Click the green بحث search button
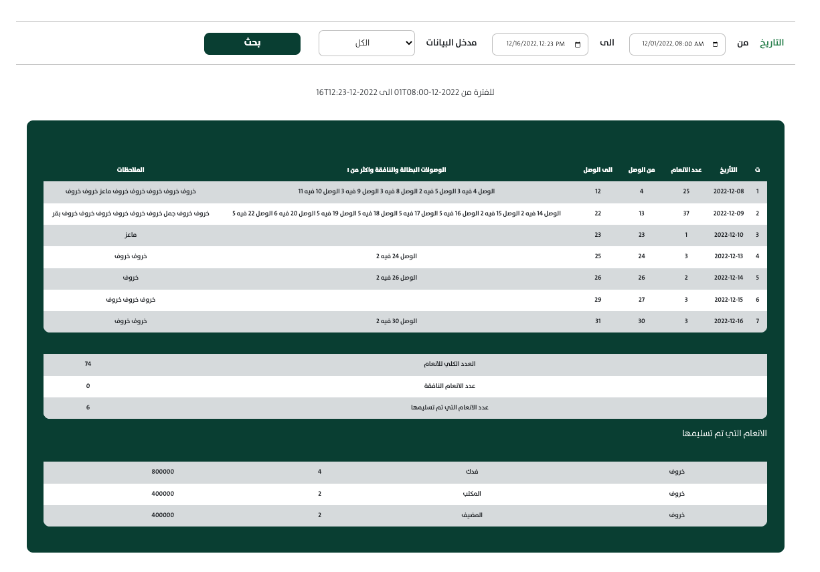This screenshot has width=820, height=572. click(x=252, y=43)
